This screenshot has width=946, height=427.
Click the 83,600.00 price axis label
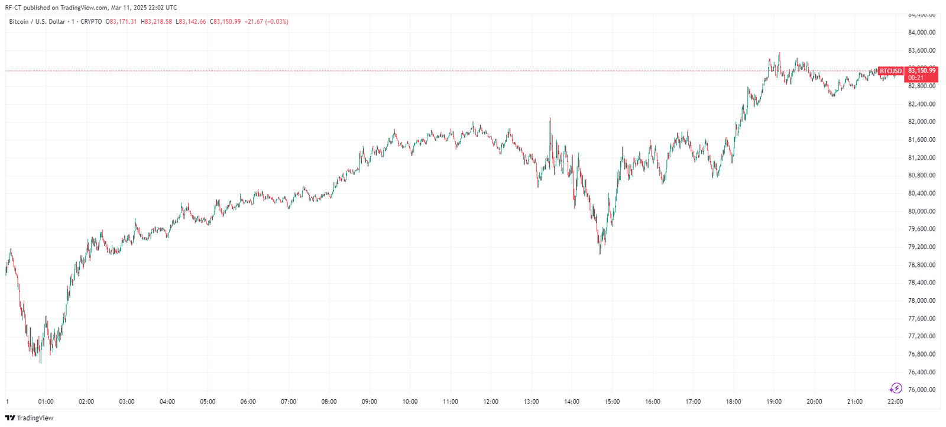coord(922,50)
